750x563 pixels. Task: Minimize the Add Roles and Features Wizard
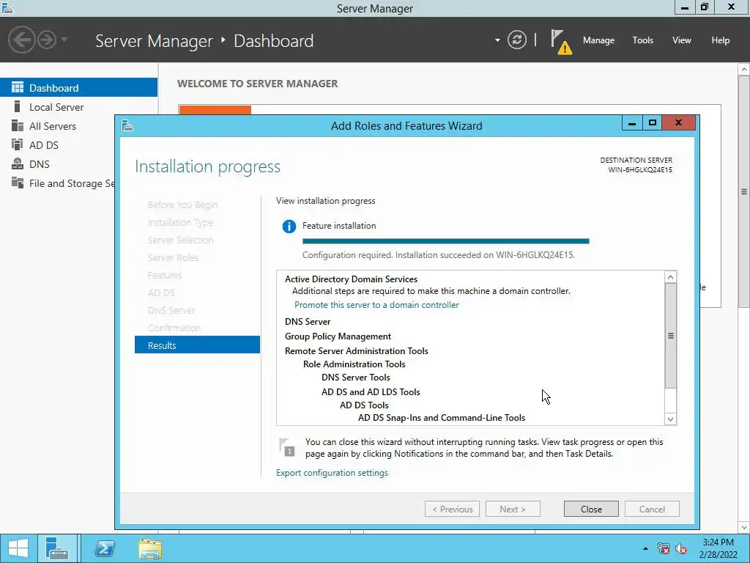click(632, 123)
